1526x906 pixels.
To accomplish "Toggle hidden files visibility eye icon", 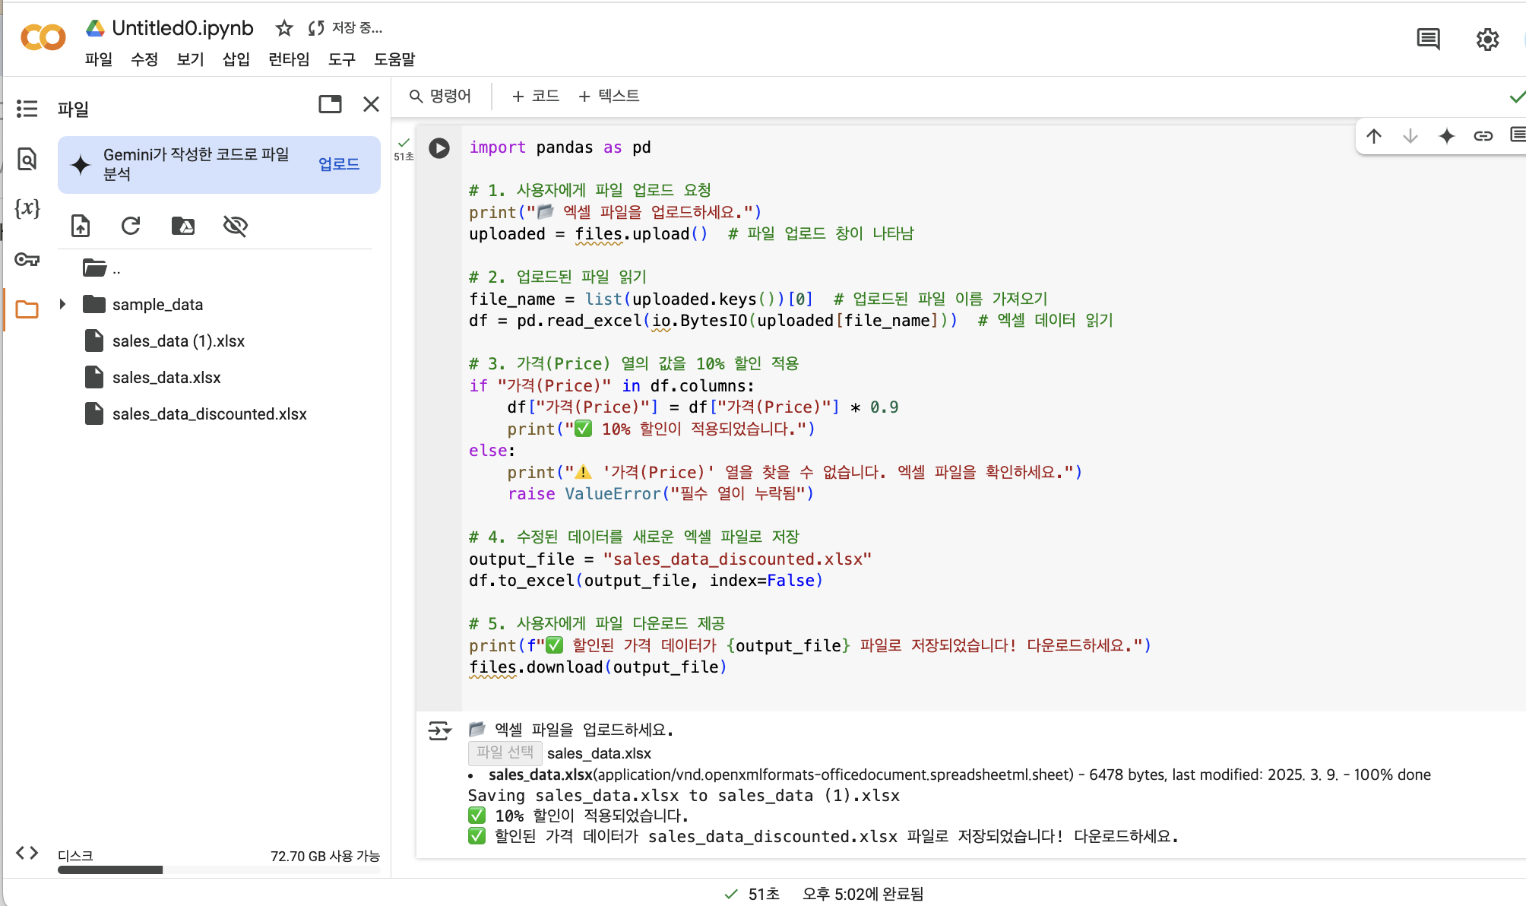I will pos(235,226).
